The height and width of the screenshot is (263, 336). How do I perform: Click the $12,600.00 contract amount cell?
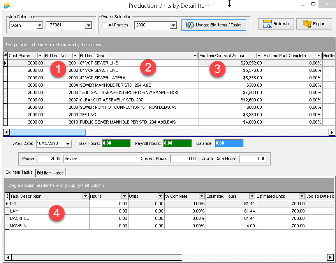pyautogui.click(x=231, y=100)
